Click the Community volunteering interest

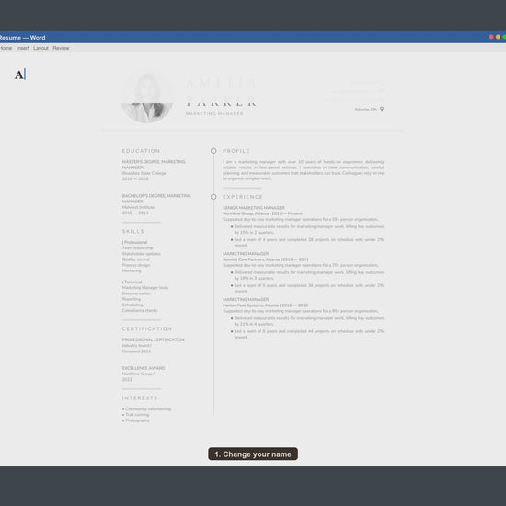coord(148,408)
